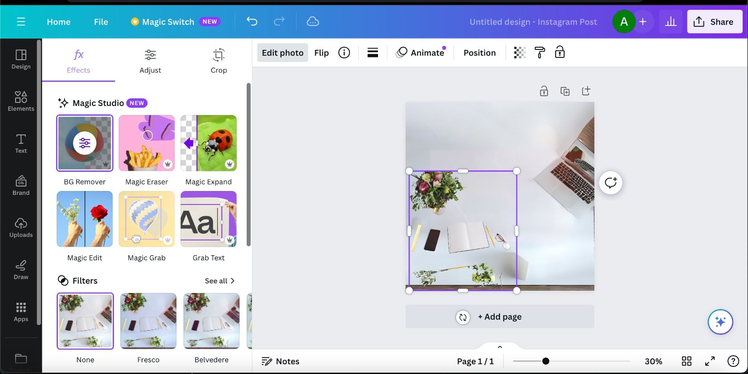
Task: Toggle the lock icon in the toolbar
Action: click(x=560, y=53)
